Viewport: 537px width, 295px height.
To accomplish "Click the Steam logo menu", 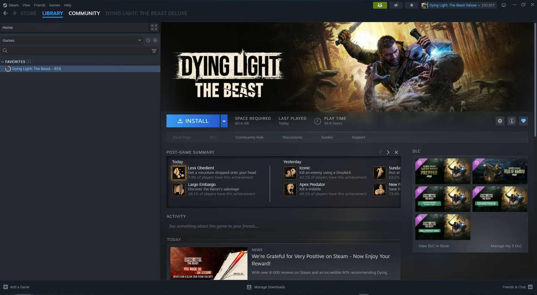I will [11, 5].
